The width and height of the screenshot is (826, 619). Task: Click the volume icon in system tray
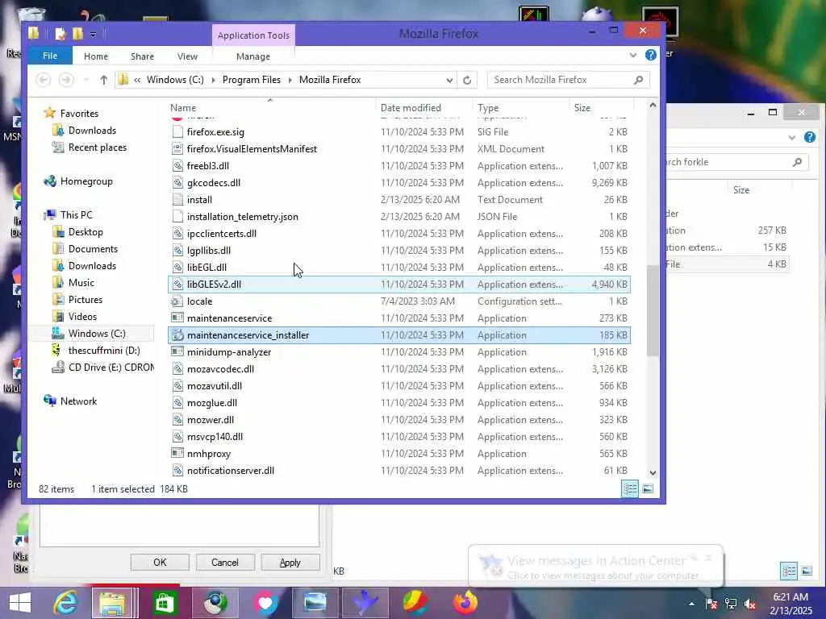[x=749, y=603]
